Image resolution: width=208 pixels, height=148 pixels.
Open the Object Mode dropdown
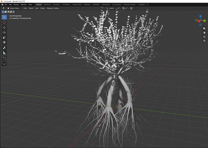14,8
